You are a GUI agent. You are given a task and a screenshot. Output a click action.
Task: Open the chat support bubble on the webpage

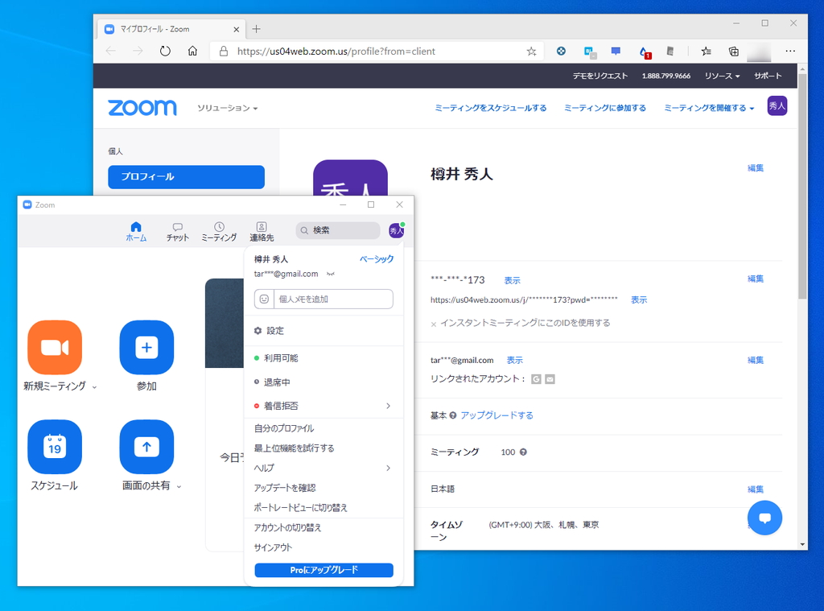(x=764, y=518)
